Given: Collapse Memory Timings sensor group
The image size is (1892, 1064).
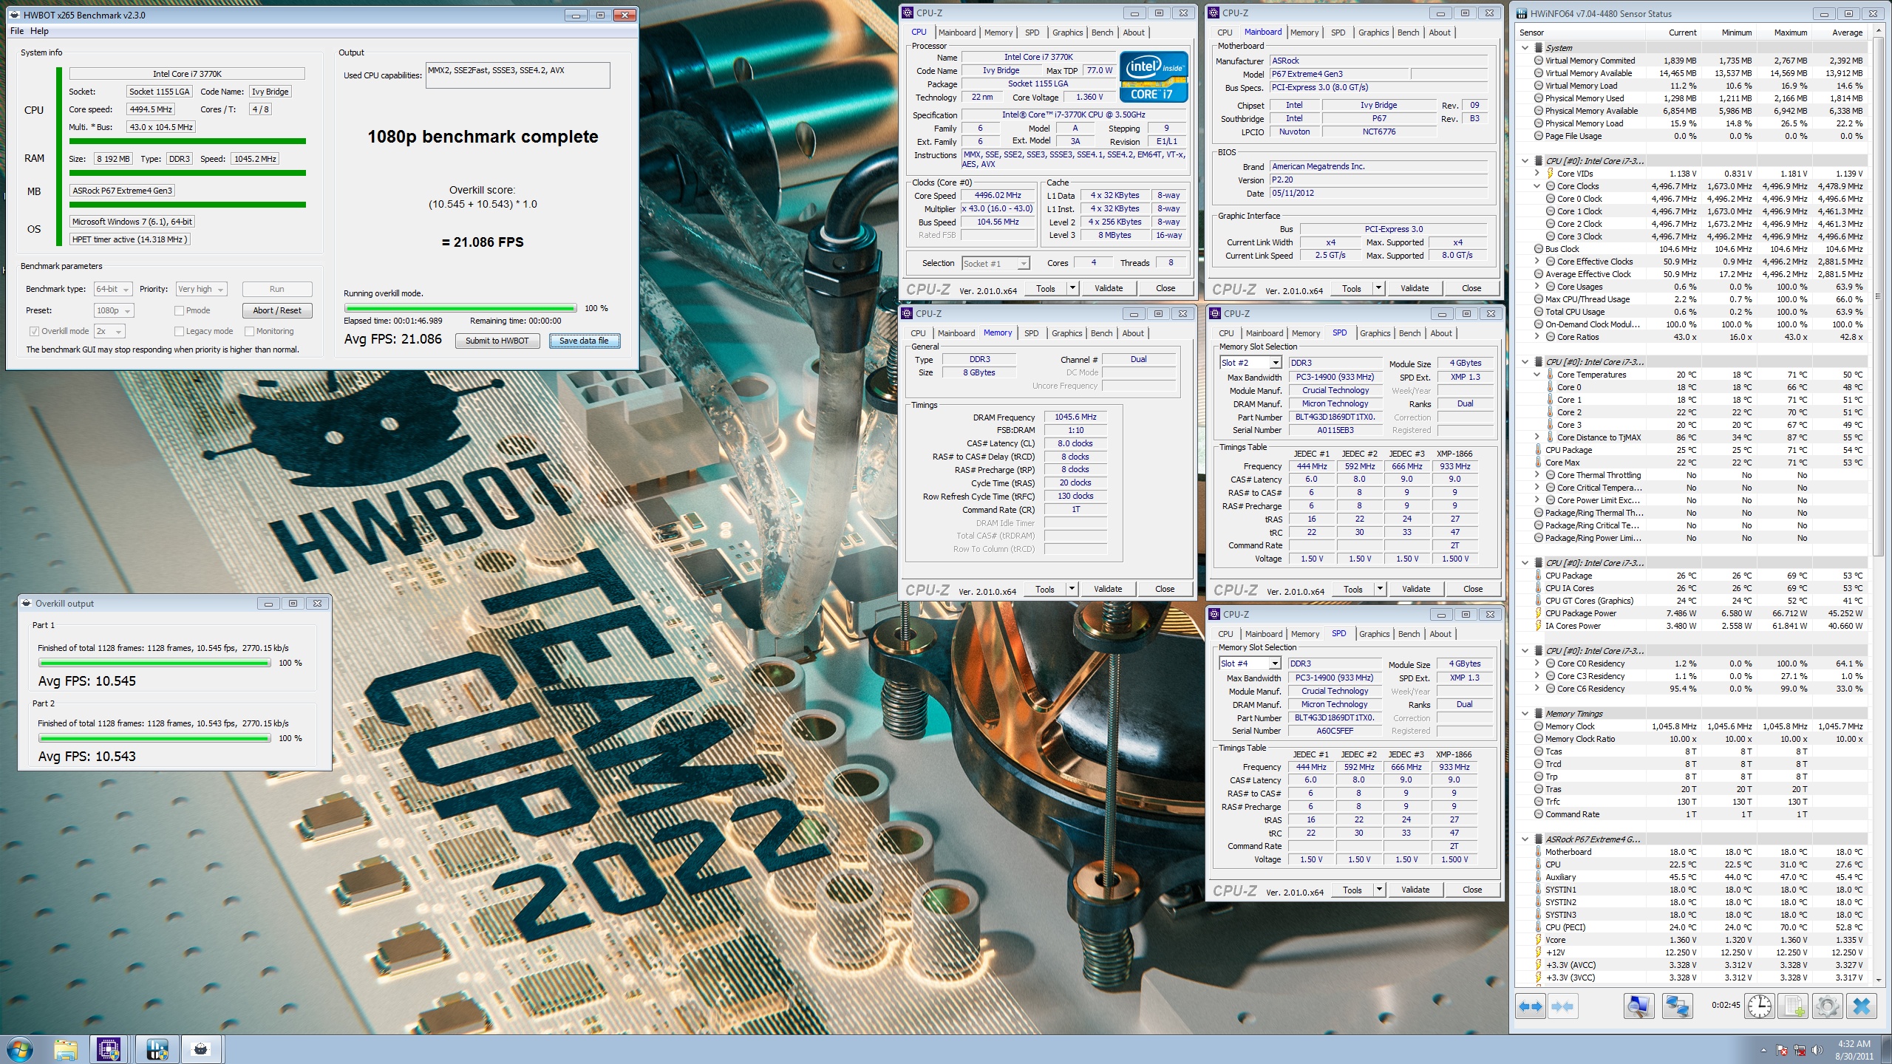Looking at the screenshot, I should (x=1525, y=714).
